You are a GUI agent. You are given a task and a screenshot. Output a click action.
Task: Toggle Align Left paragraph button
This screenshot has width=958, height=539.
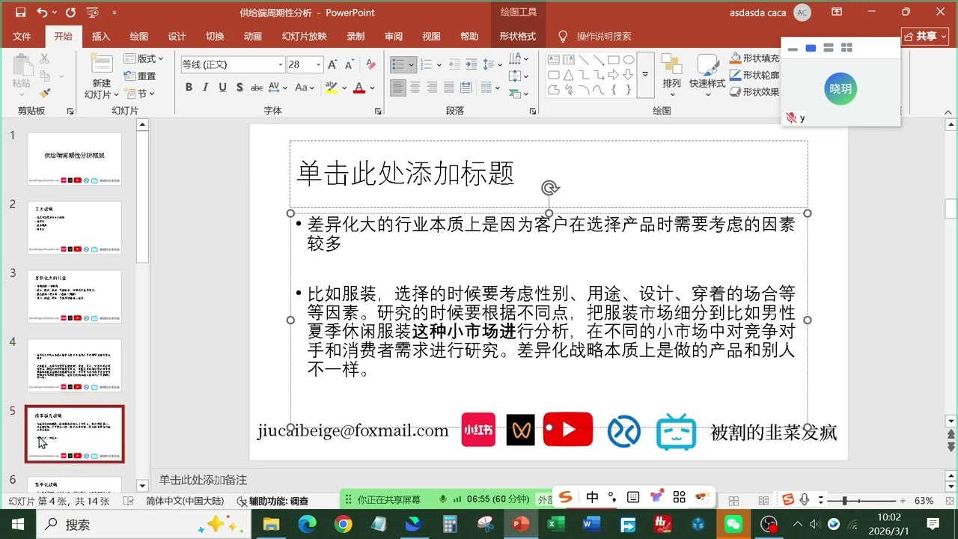(398, 88)
